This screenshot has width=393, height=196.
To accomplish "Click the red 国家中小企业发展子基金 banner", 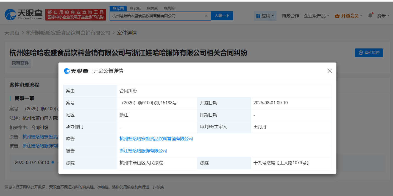I will [x=76, y=15].
